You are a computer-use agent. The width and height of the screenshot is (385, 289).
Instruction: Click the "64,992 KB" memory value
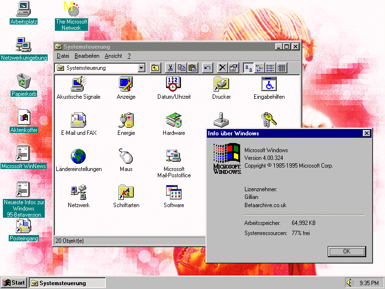(304, 223)
